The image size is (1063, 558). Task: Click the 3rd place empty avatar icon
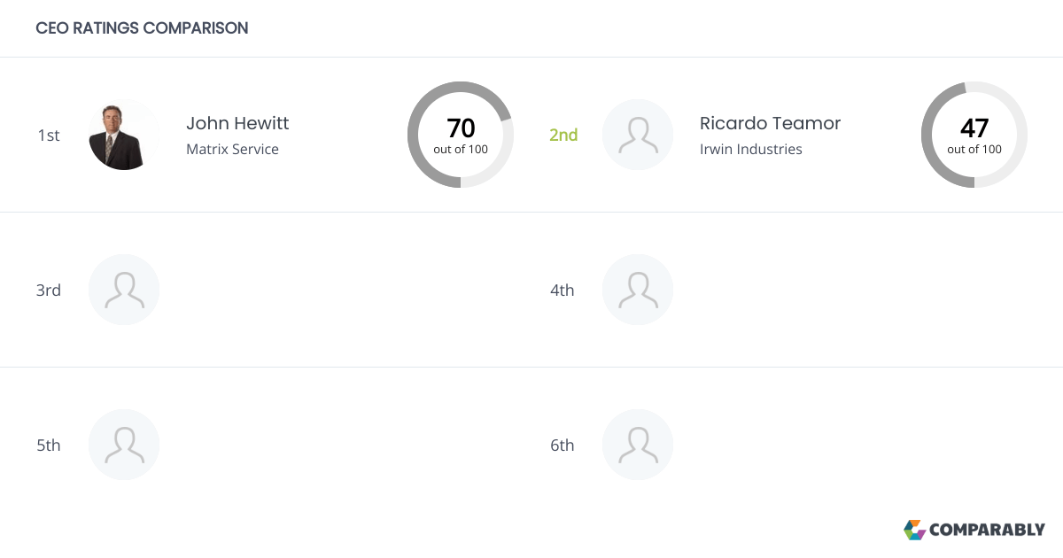point(124,290)
